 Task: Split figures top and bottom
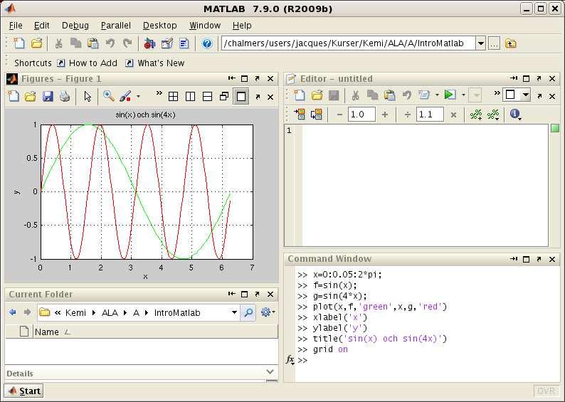point(207,96)
